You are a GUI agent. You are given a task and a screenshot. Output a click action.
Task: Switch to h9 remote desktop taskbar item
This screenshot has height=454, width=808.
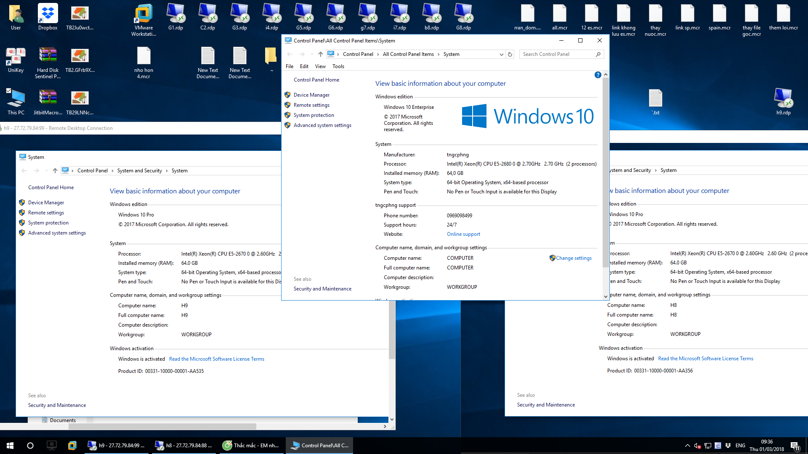click(x=117, y=446)
